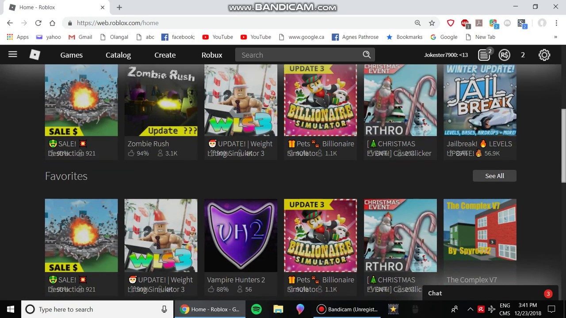This screenshot has height=318, width=566.
Task: Show more bookmarks chevron
Action: click(555, 37)
